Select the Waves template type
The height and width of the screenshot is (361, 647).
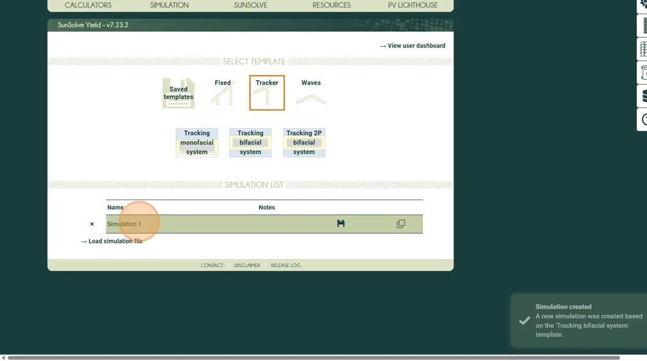311,92
